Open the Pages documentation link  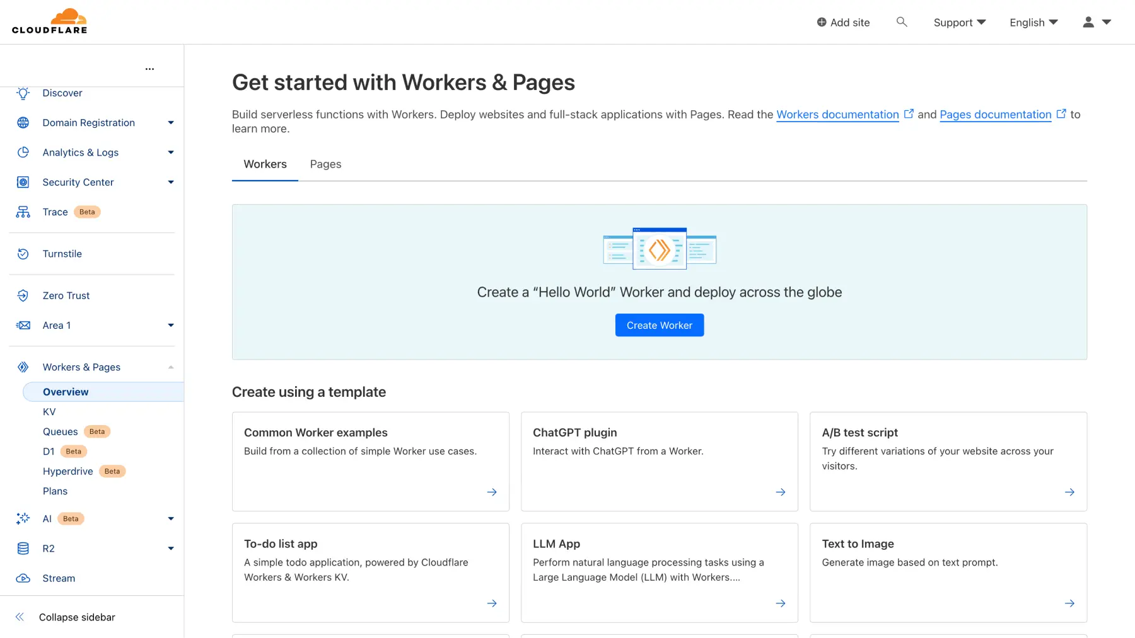pyautogui.click(x=996, y=115)
